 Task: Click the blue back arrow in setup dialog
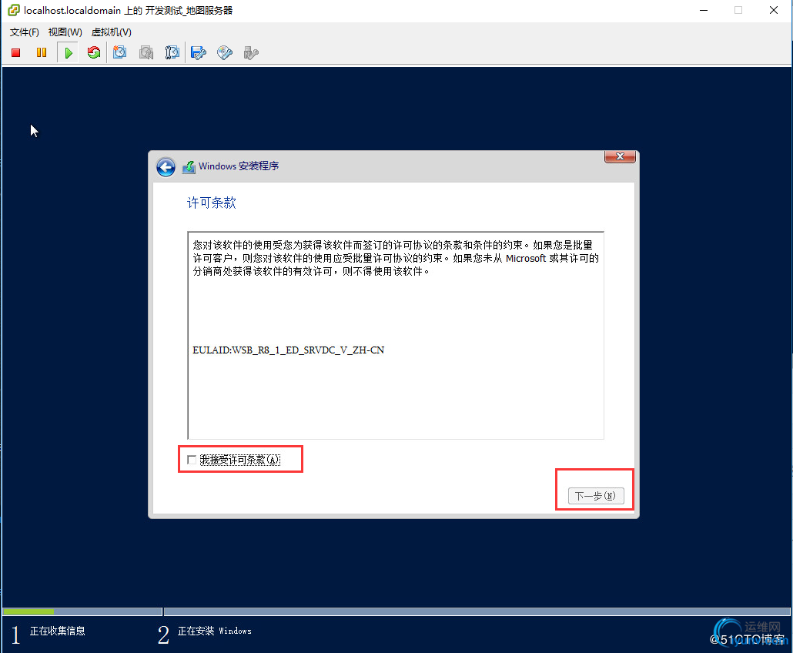click(166, 167)
